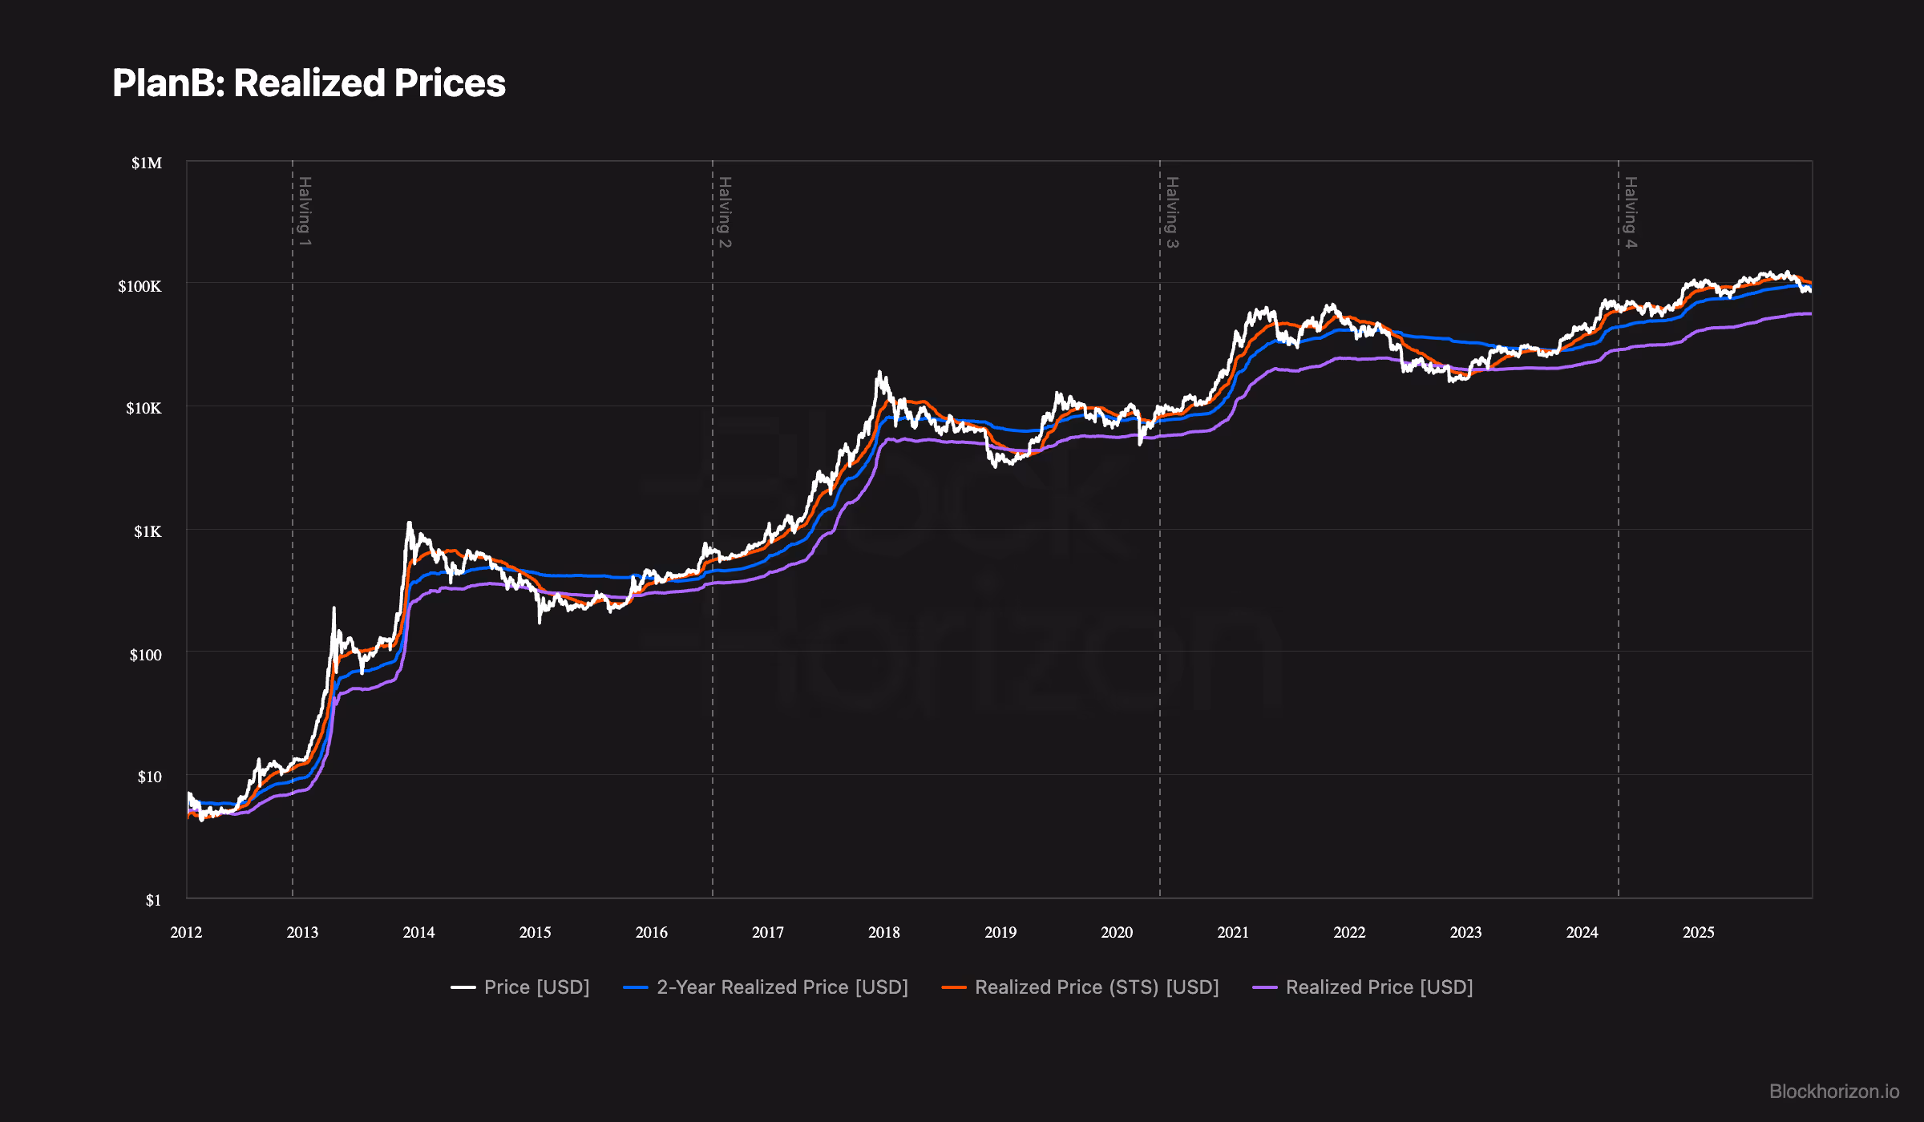Screen dimensions: 1924x1122
Task: Click the $100K y-axis label
Action: coord(139,286)
